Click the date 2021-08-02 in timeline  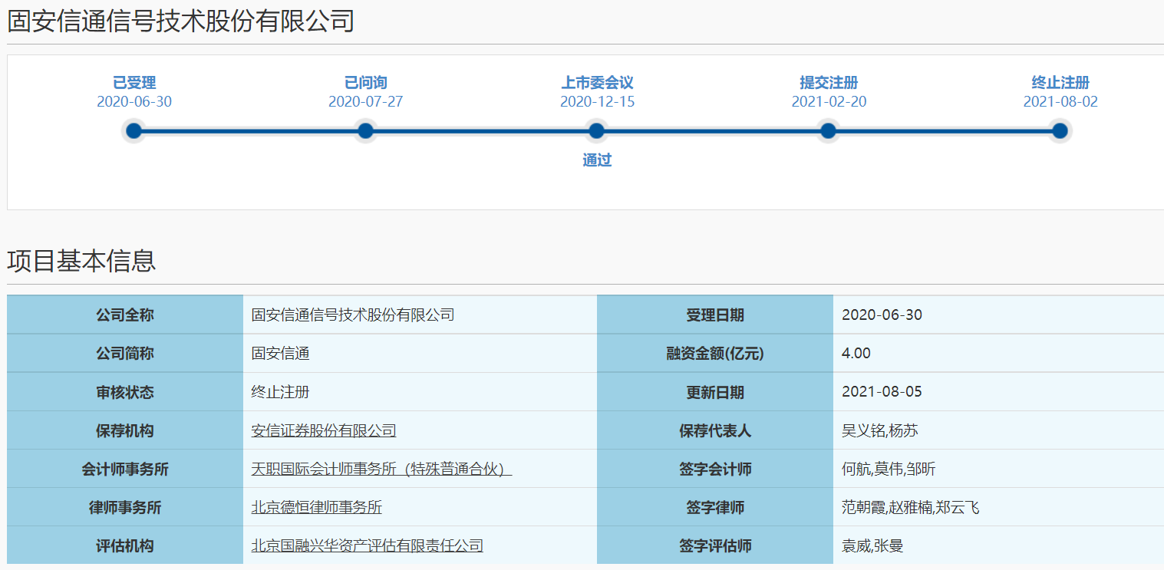pos(1060,102)
